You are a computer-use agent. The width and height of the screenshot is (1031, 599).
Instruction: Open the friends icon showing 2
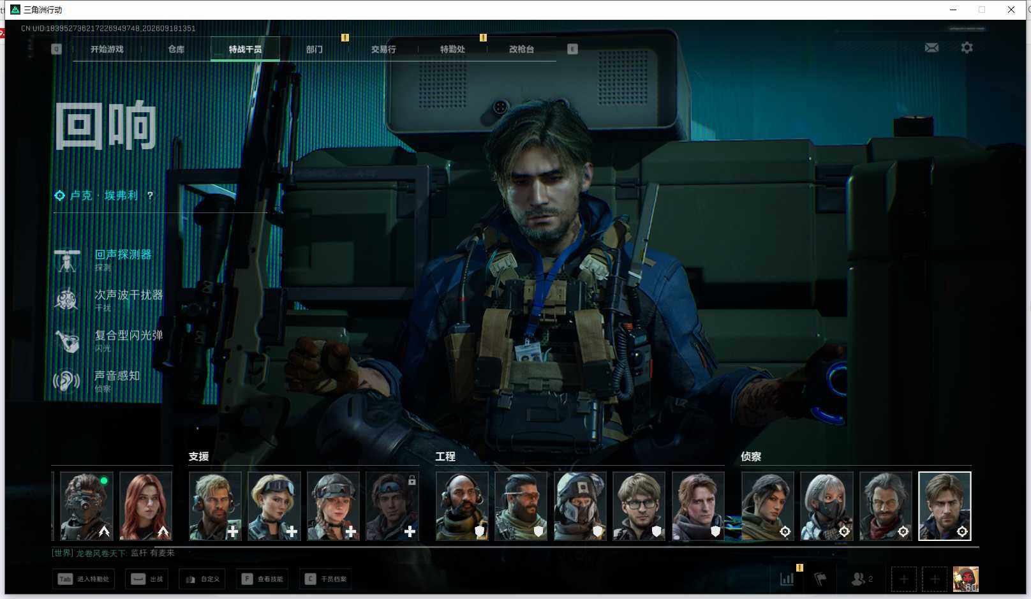click(x=861, y=579)
